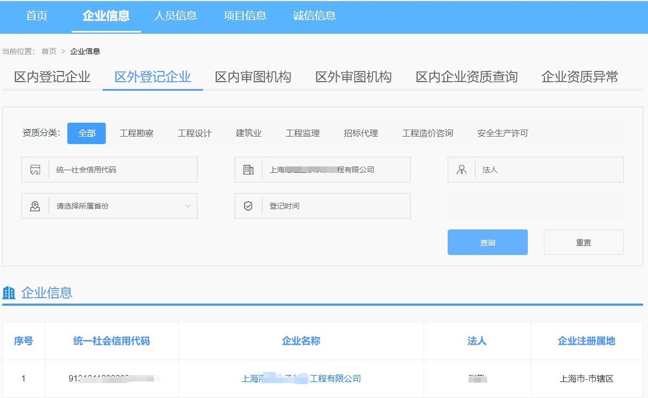Filter by 工程勘察 qualification
This screenshot has width=648, height=398.
[136, 133]
